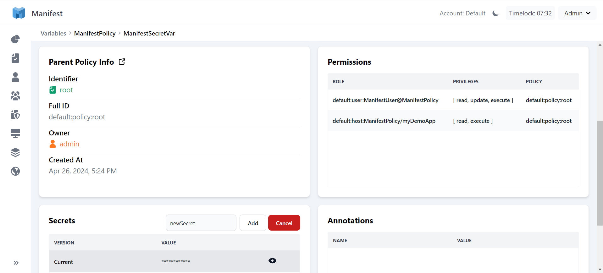Click default:user:ManifestUser@ManifestPolicy role cell
The image size is (603, 273).
click(385, 100)
